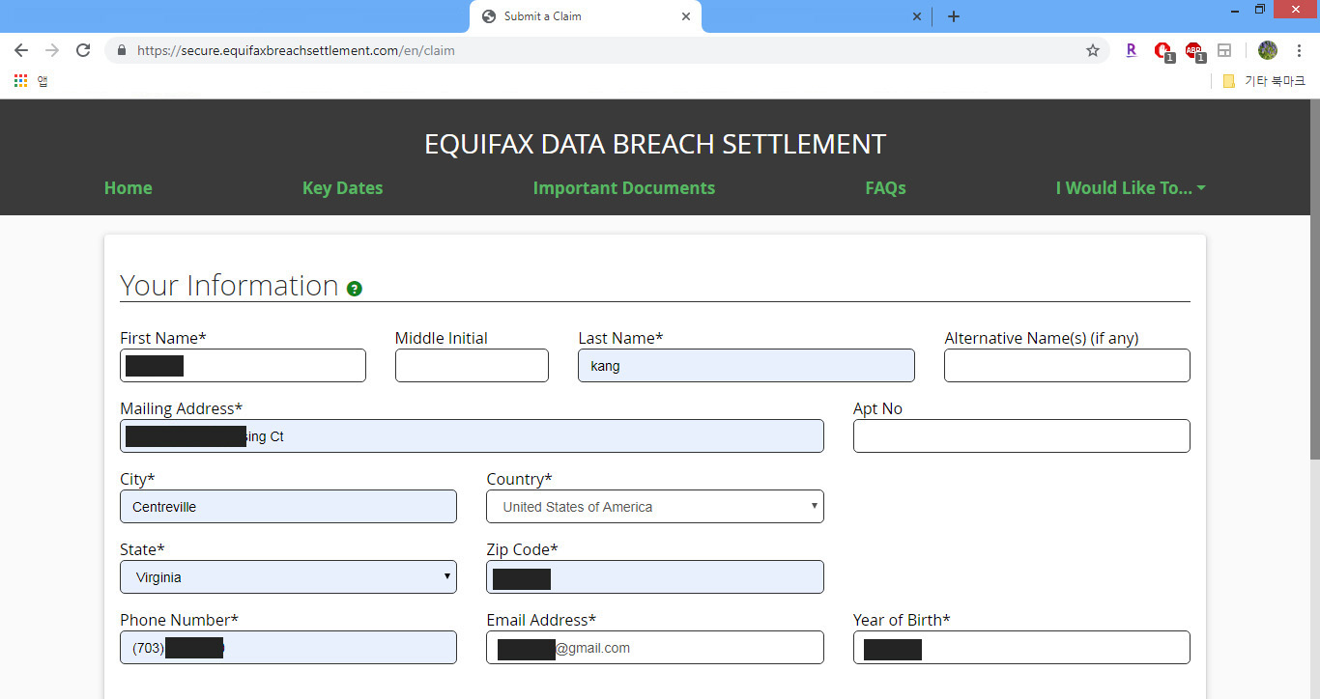The width and height of the screenshot is (1320, 699).
Task: Click the Your Information heading
Action: click(x=229, y=285)
